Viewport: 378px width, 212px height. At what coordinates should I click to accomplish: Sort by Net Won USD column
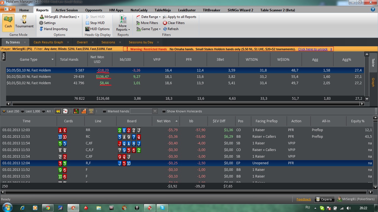point(97,60)
